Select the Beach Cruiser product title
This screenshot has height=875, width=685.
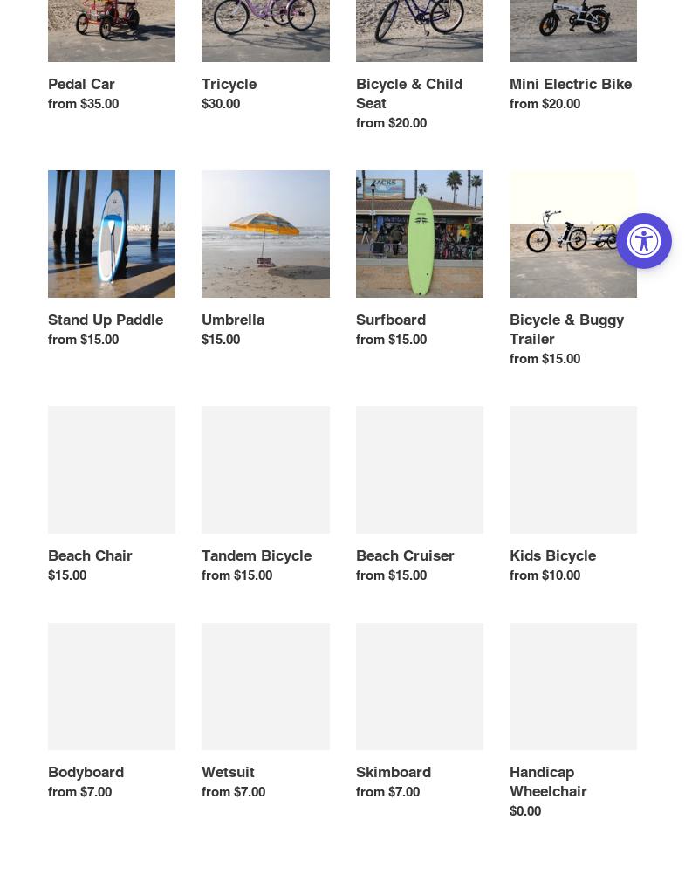click(405, 555)
